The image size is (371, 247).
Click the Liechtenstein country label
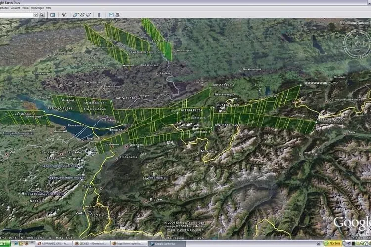pyautogui.click(x=94, y=206)
